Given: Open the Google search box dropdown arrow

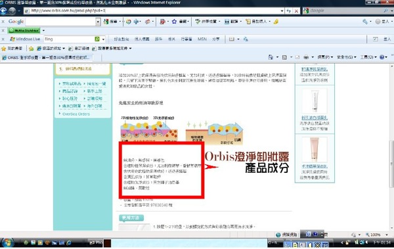Looking at the screenshot, I should pyautogui.click(x=98, y=22).
